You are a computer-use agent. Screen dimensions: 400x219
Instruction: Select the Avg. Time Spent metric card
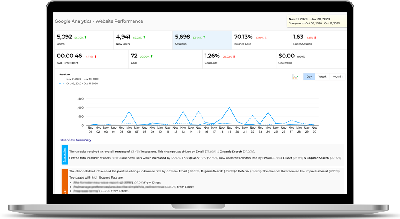pos(91,59)
